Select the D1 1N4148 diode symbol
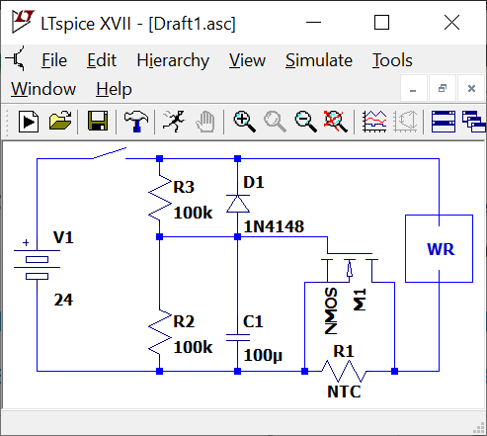The image size is (487, 436). click(x=237, y=204)
